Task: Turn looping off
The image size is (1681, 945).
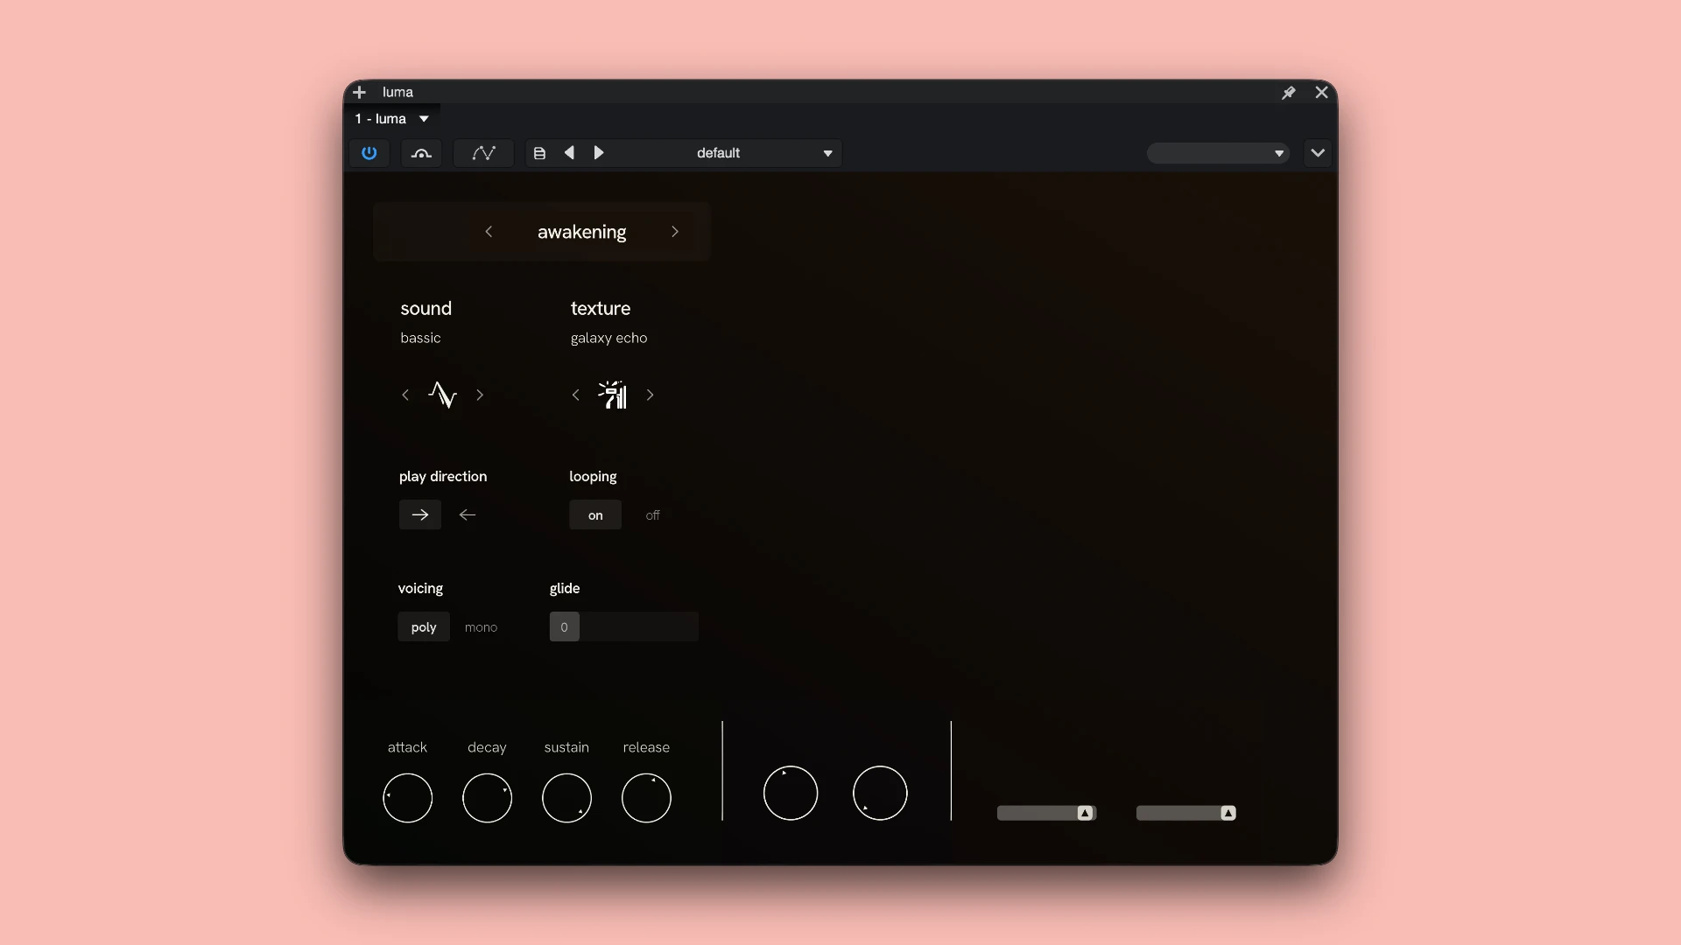Action: 652,515
